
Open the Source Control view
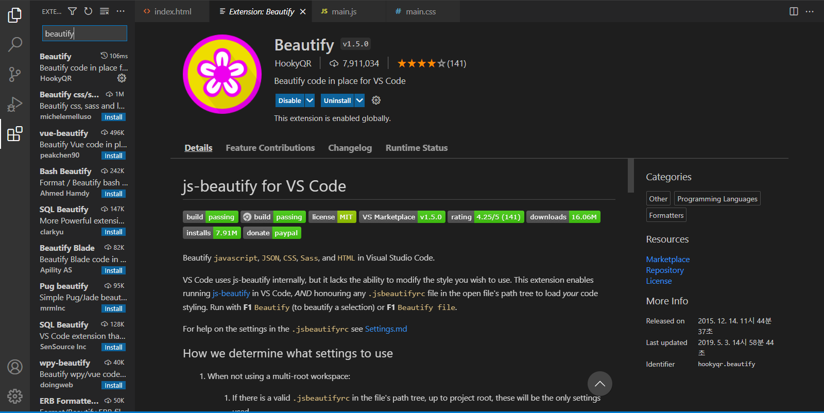15,75
